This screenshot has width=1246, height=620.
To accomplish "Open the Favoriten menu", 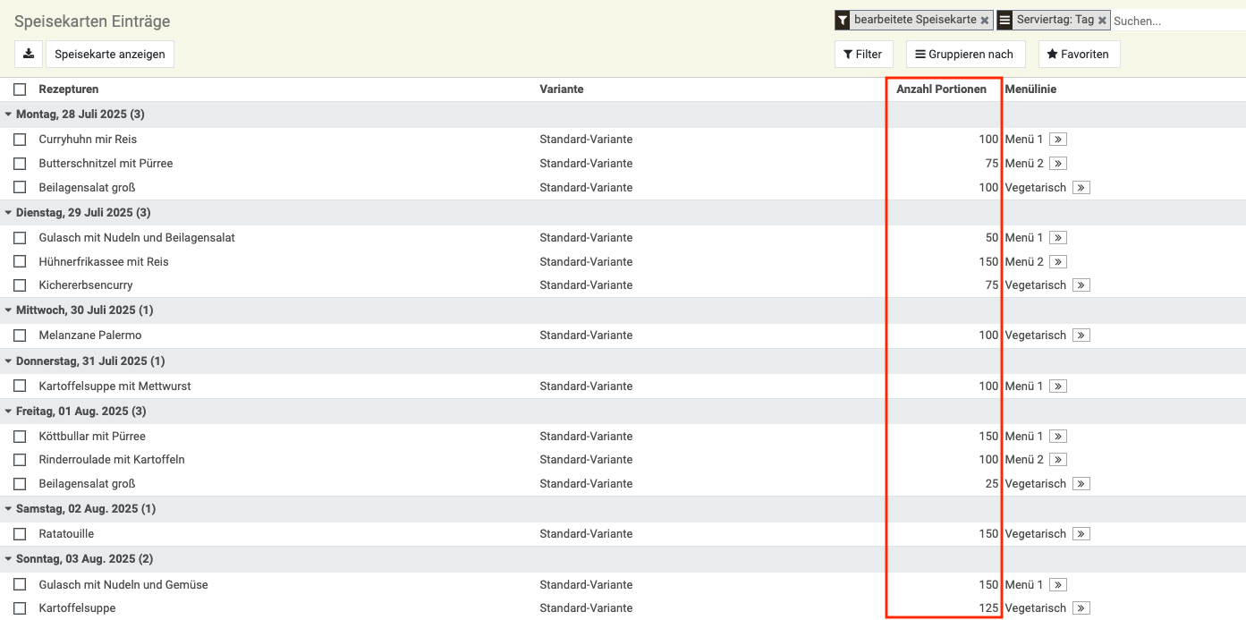I will pyautogui.click(x=1078, y=54).
